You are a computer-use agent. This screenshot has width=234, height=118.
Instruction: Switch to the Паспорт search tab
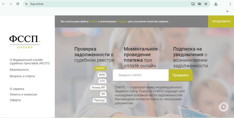pyautogui.click(x=99, y=100)
